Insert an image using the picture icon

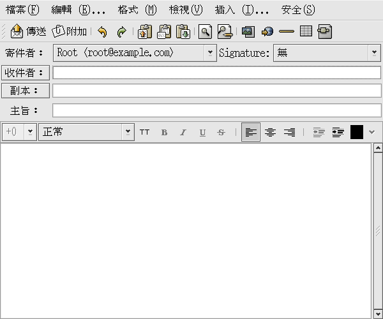[x=248, y=31]
